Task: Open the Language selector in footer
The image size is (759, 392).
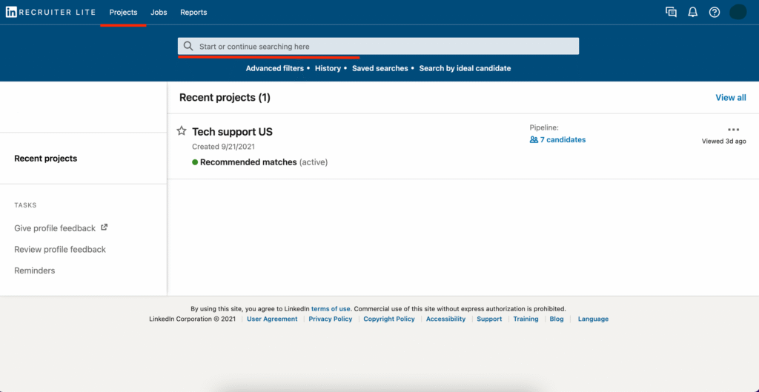Action: [x=593, y=319]
